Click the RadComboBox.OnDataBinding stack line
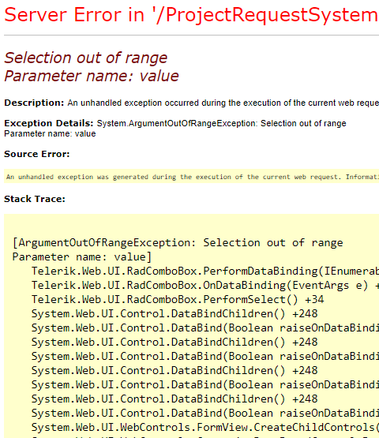This screenshot has height=438, width=379. click(x=205, y=285)
